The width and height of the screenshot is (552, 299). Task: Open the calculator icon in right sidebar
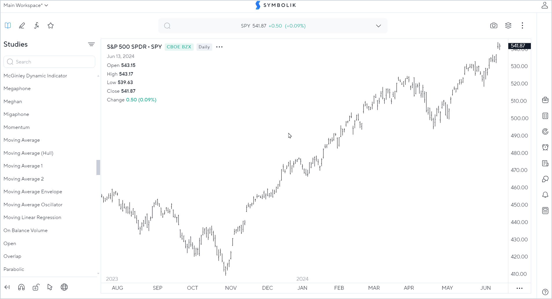tap(545, 211)
